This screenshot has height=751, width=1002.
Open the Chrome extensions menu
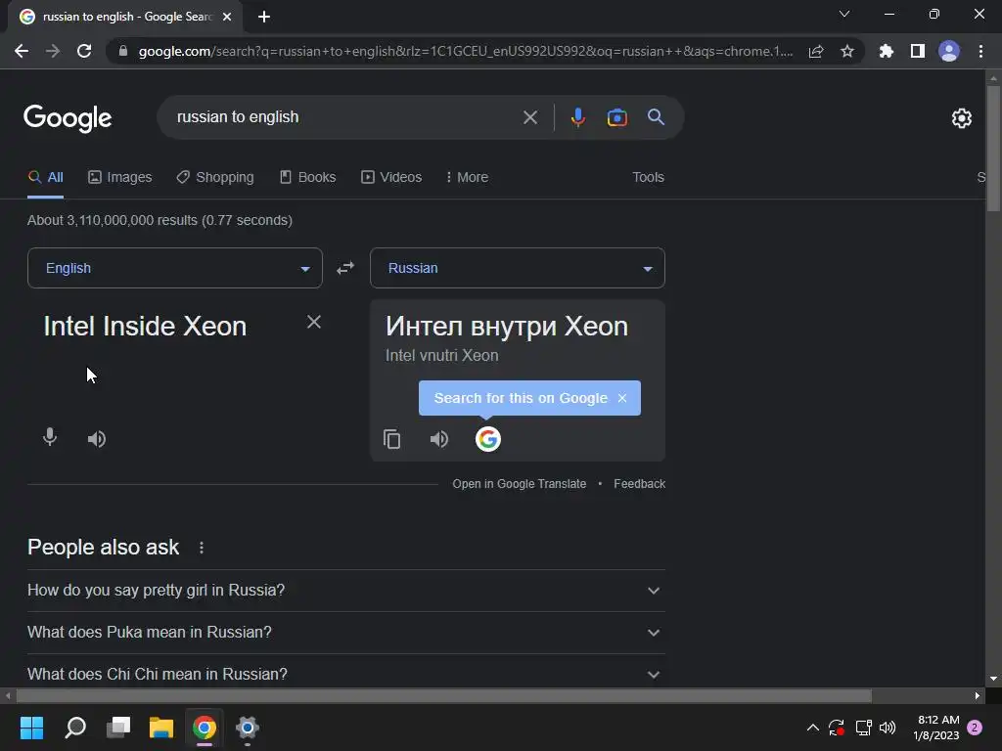(886, 51)
